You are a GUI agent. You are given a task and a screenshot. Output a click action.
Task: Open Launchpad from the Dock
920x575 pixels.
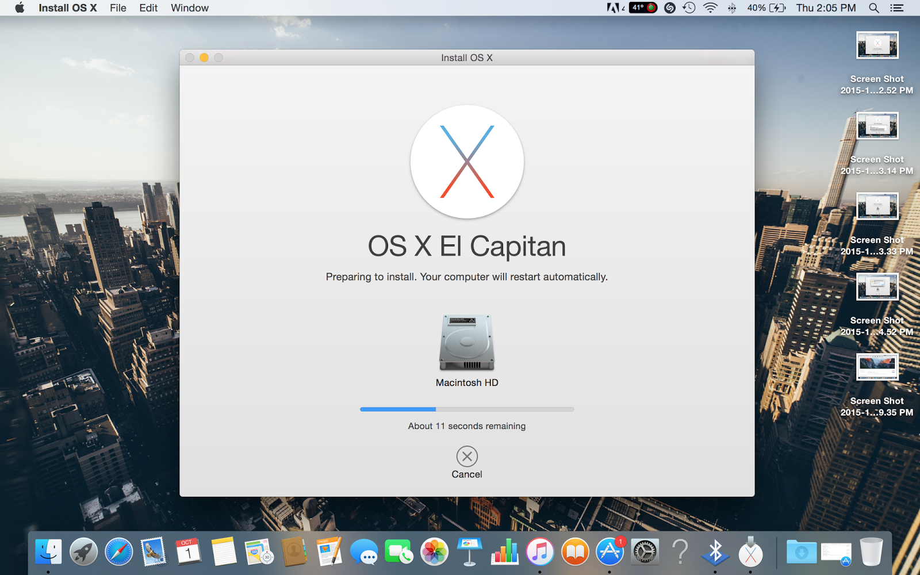[x=83, y=552]
